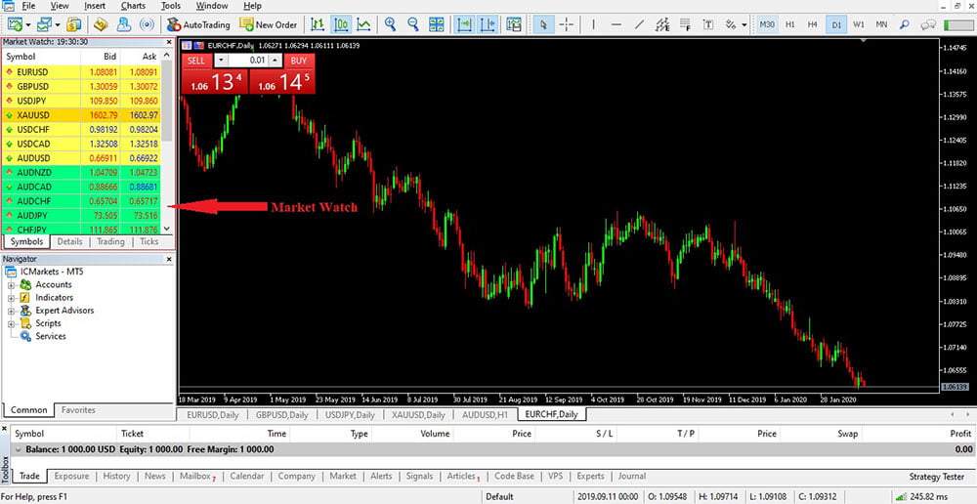Select Services in Navigator tree
This screenshot has height=504, width=977.
(x=51, y=336)
